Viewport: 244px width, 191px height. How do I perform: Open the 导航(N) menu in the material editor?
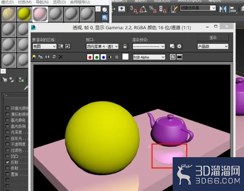(x=42, y=2)
